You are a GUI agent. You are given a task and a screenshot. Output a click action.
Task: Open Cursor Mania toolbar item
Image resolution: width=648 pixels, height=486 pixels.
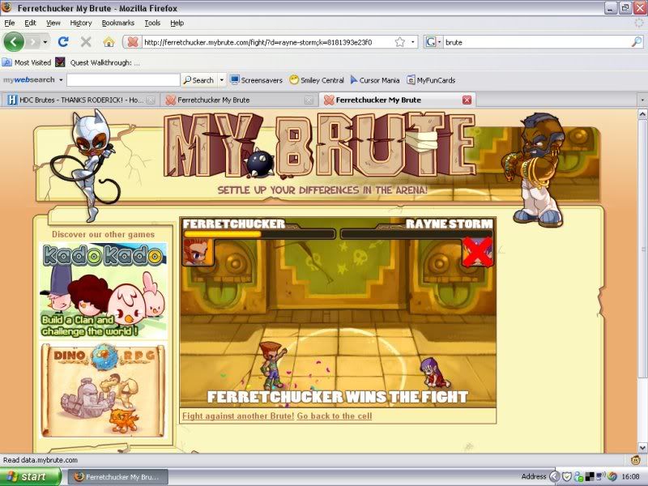[x=375, y=80]
